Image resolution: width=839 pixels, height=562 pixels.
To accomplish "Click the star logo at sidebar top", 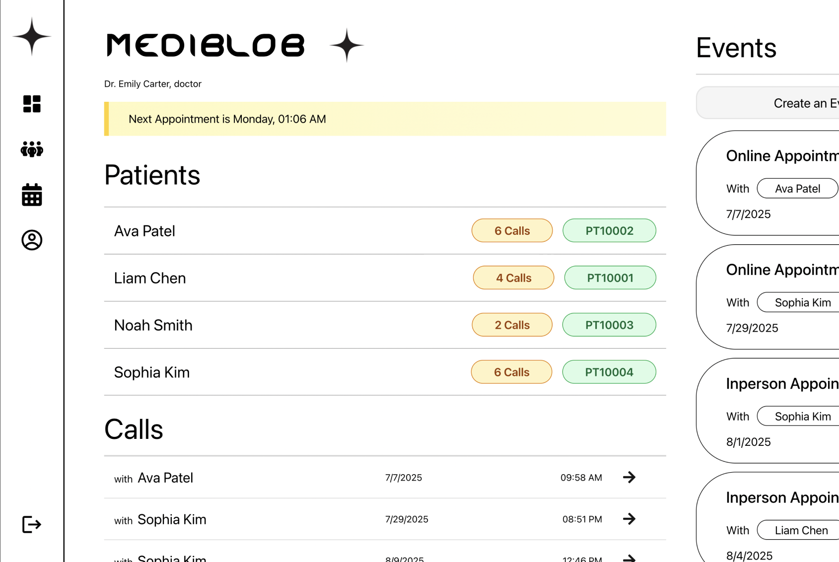I will click(x=32, y=36).
